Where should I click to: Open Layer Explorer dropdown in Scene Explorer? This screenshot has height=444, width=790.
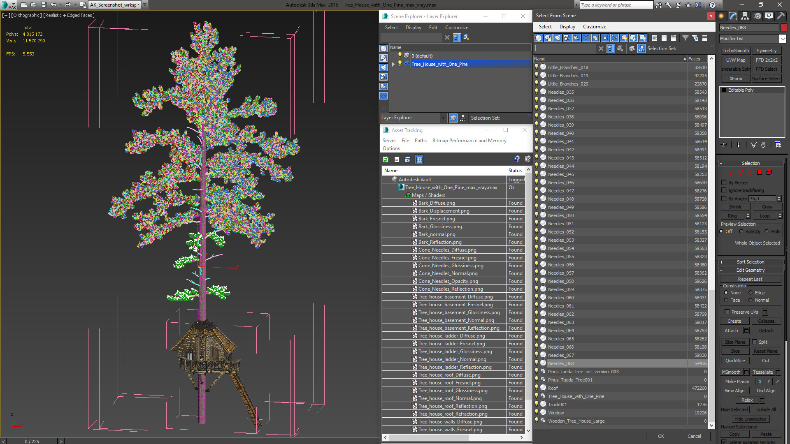pyautogui.click(x=443, y=118)
